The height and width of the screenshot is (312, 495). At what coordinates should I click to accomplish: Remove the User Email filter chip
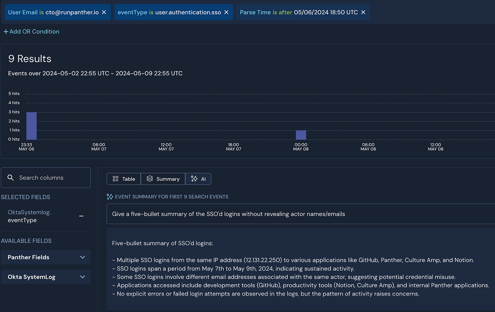click(104, 12)
